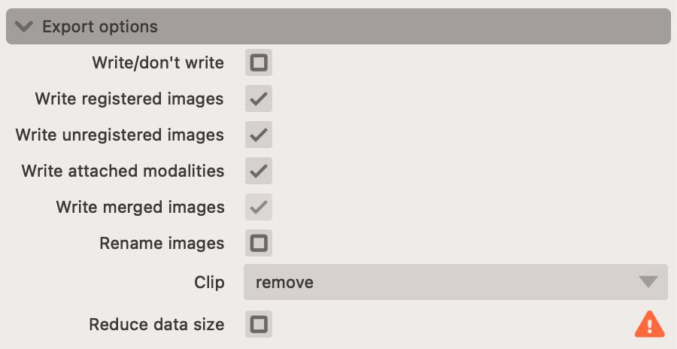Image resolution: width=677 pixels, height=349 pixels.
Task: Uncheck the Write registered images checkbox
Action: [259, 99]
